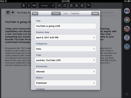This screenshot has height=98, width=131.
Task: Change Comments setting from Allowed
Action: point(65,72)
